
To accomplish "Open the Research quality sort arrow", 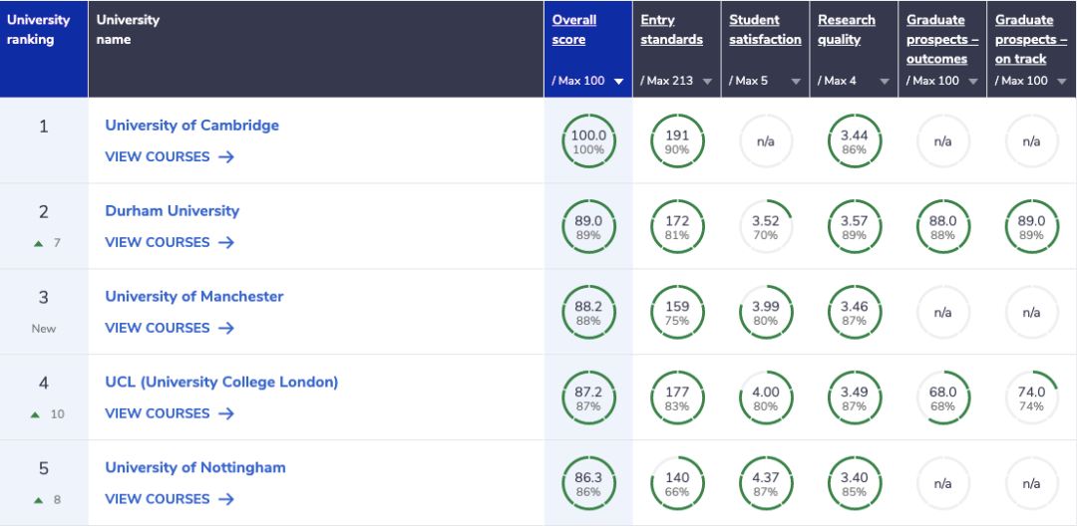I will [884, 82].
